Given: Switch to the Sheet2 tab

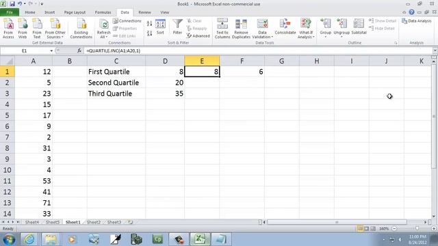Looking at the screenshot, I should tap(94, 222).
